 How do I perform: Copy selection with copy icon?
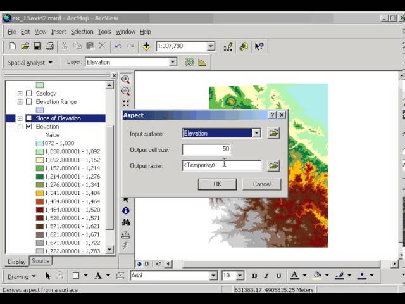click(77, 46)
